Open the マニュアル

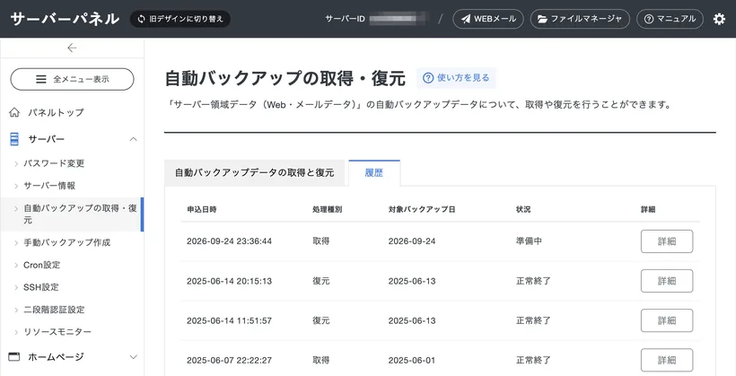pyautogui.click(x=670, y=19)
